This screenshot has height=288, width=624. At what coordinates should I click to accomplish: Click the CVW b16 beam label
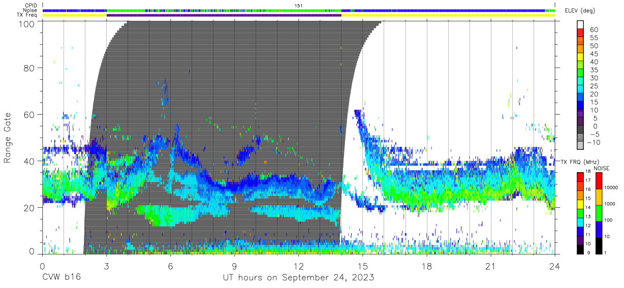pyautogui.click(x=61, y=278)
